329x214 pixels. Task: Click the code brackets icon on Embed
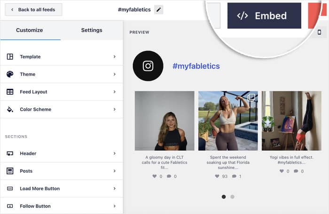click(243, 15)
